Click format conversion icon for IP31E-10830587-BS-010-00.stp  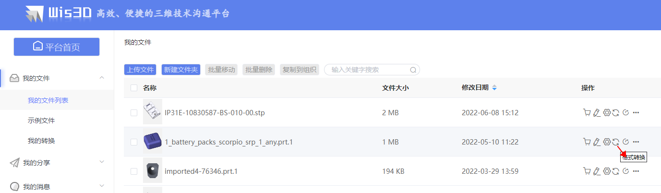pos(615,113)
